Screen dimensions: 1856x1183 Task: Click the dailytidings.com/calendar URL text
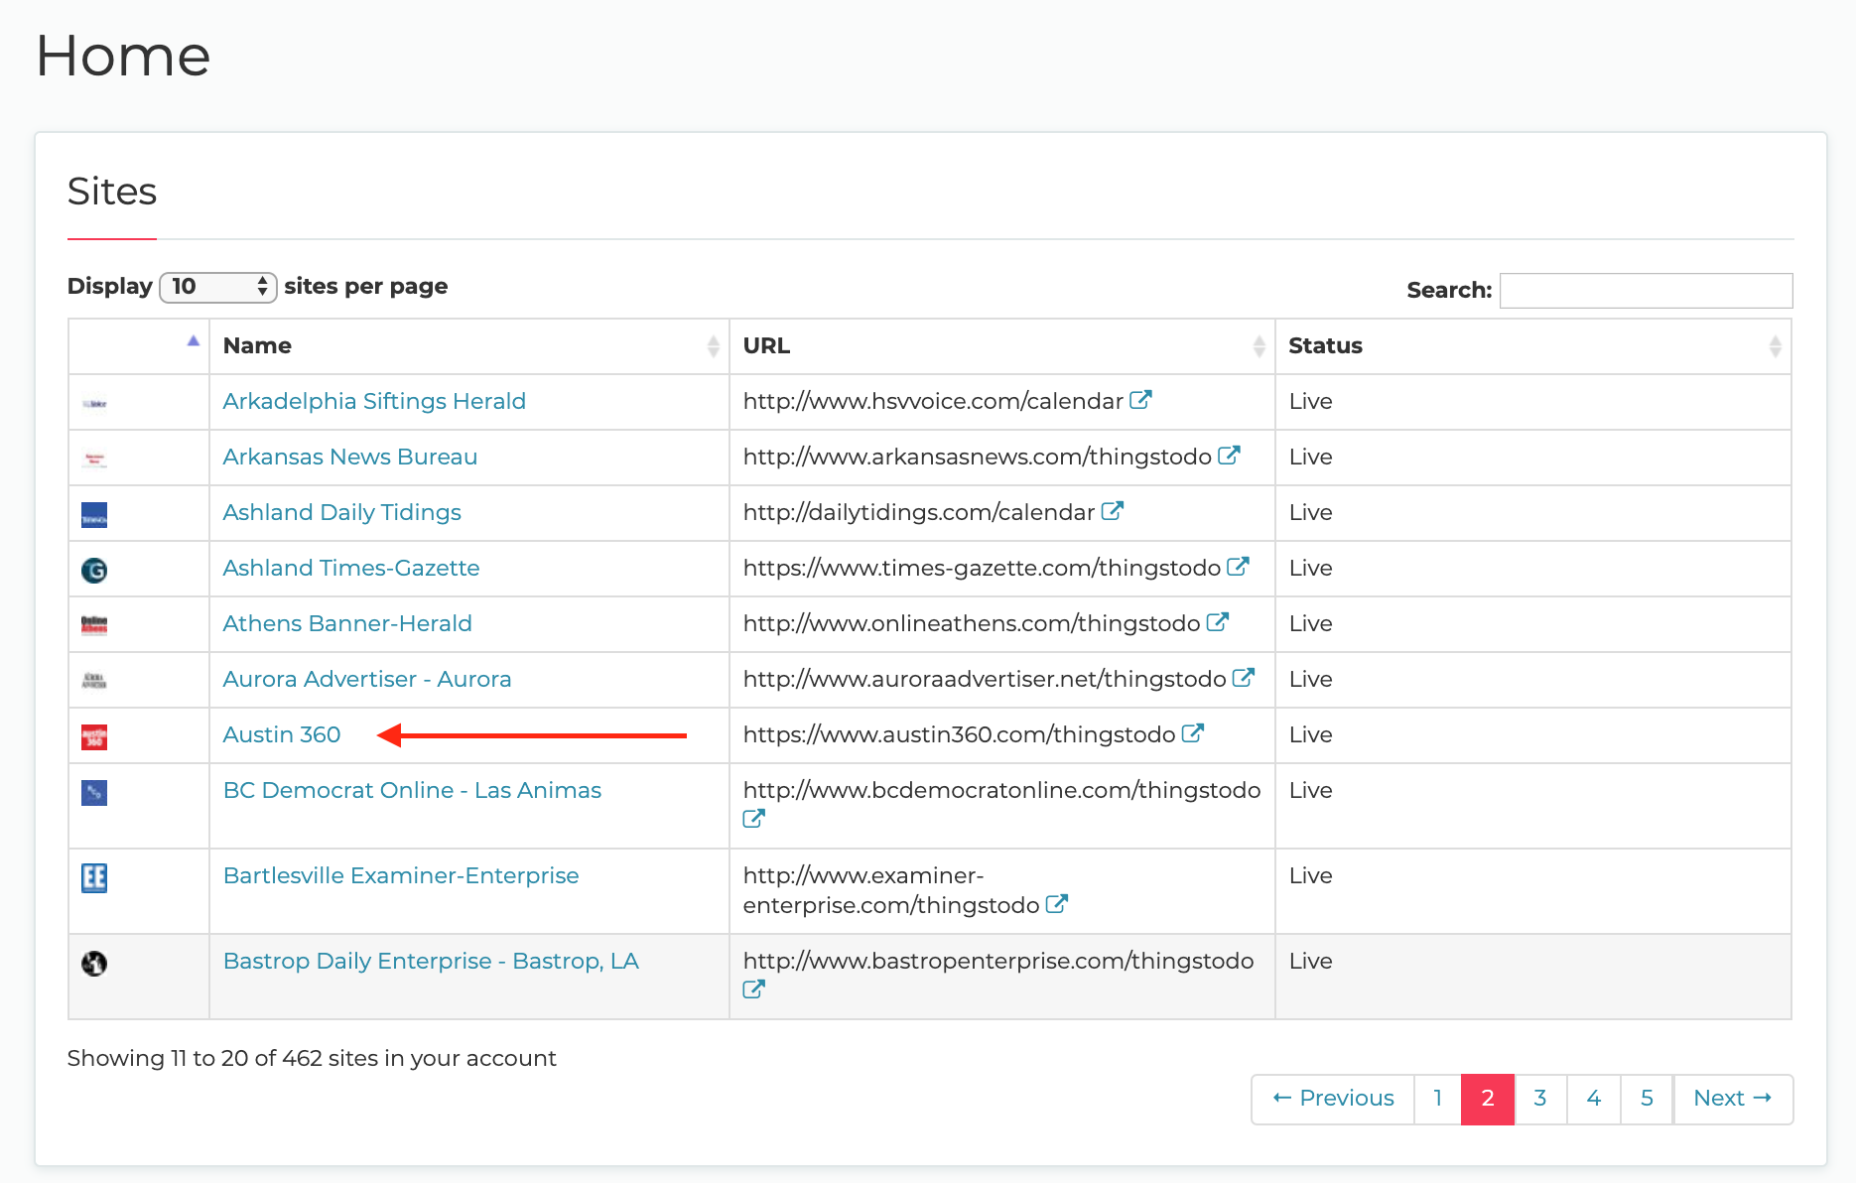point(919,512)
